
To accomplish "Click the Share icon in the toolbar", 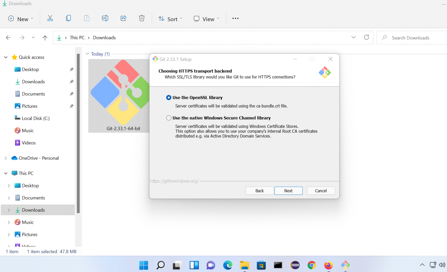I will point(123,18).
